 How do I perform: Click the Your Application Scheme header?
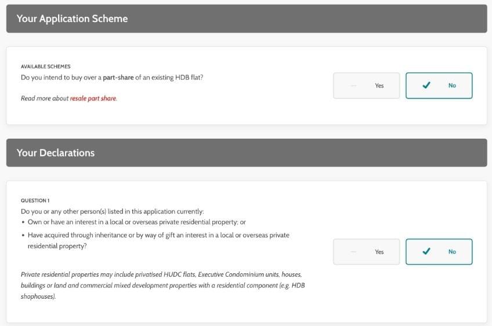tap(73, 19)
